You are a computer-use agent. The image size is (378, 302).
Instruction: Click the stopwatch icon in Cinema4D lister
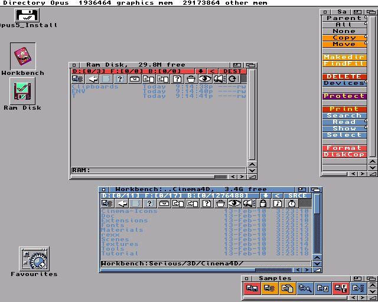(292, 203)
